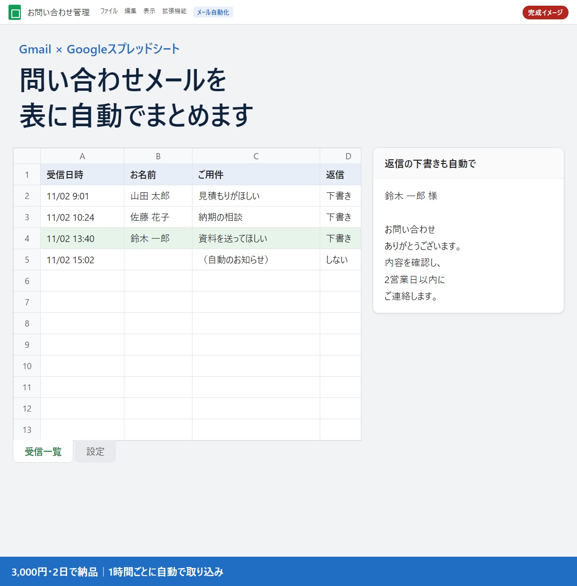Open the メール自動化 menu

(x=213, y=12)
